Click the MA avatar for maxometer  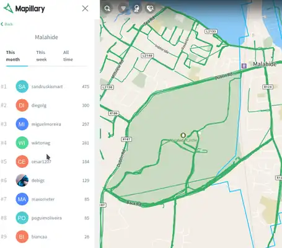[x=22, y=199]
